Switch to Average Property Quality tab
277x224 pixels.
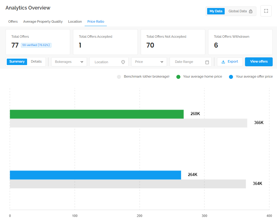(43, 21)
